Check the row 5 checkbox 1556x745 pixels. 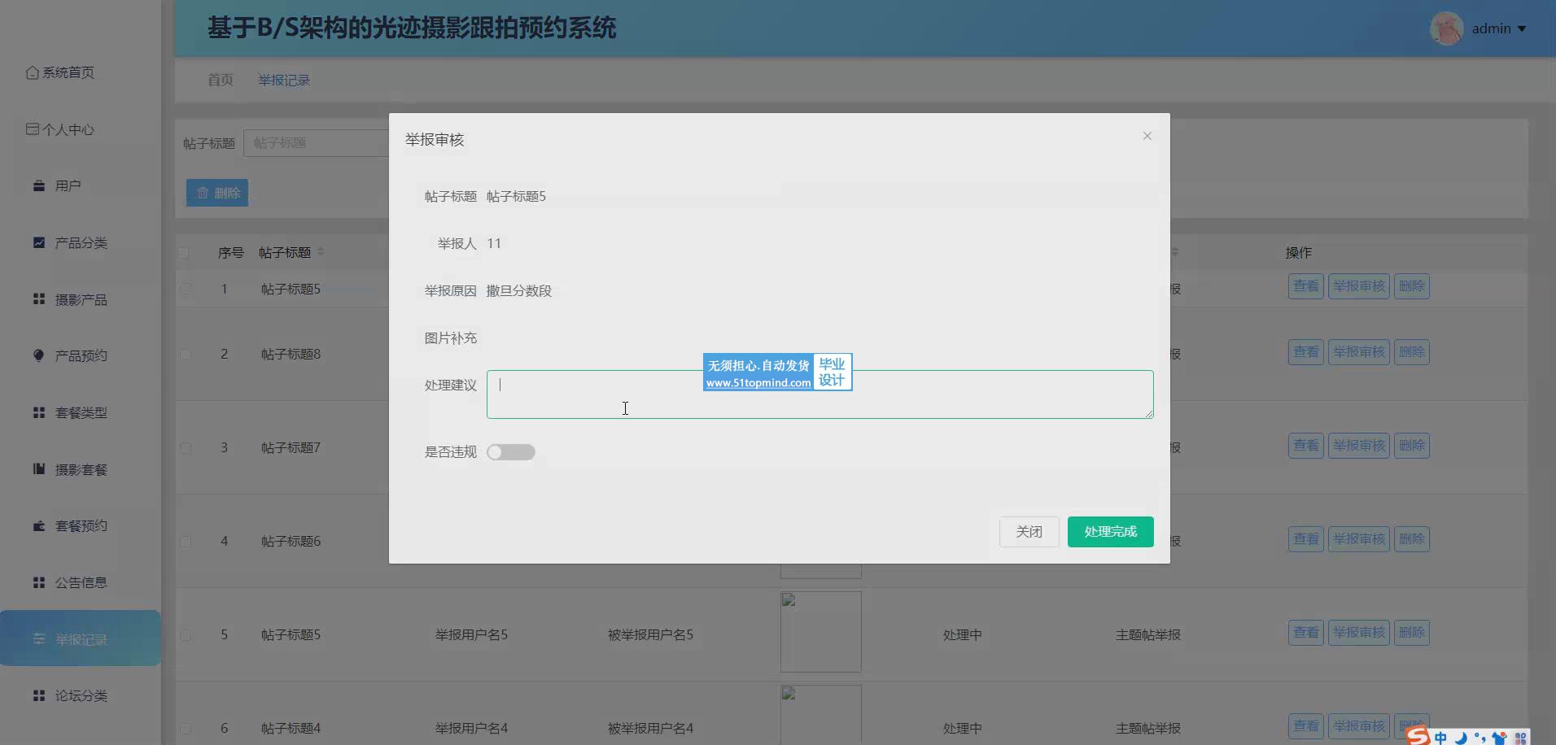click(186, 635)
